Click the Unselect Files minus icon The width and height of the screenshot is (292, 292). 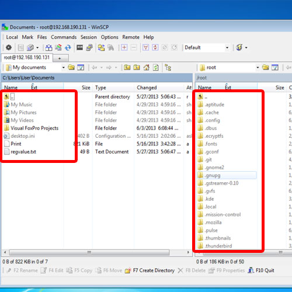[x=134, y=47]
